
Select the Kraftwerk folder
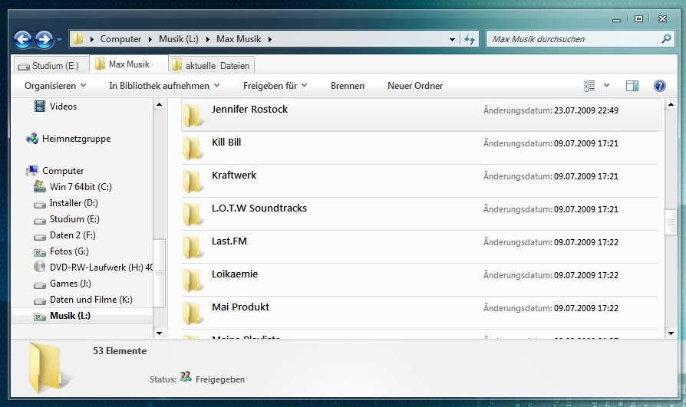click(x=420, y=181)
